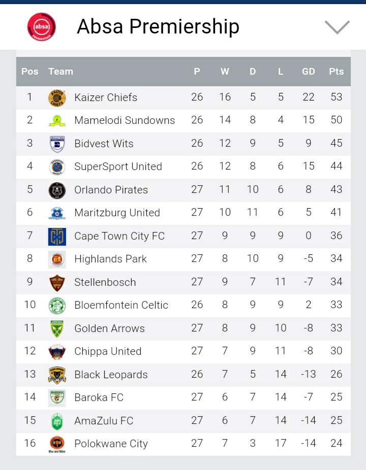
Task: Click the Absa Premiership logo
Action: pos(42,27)
